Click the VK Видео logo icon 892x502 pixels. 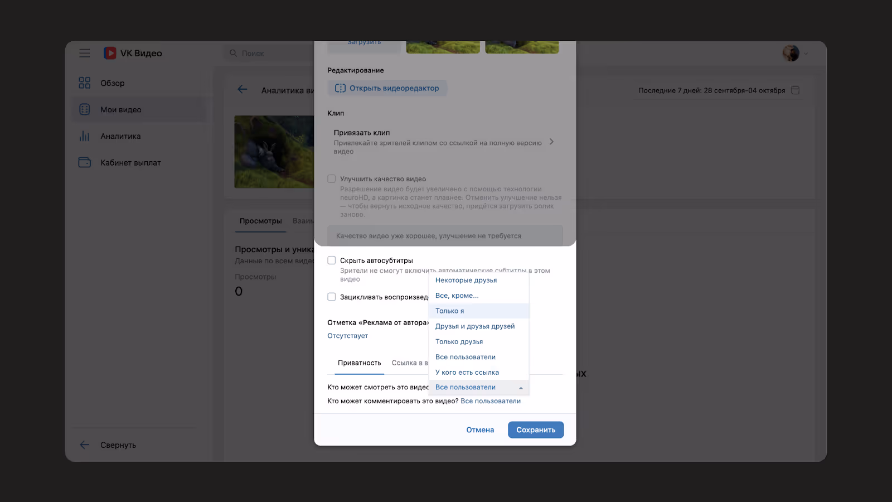coord(110,53)
